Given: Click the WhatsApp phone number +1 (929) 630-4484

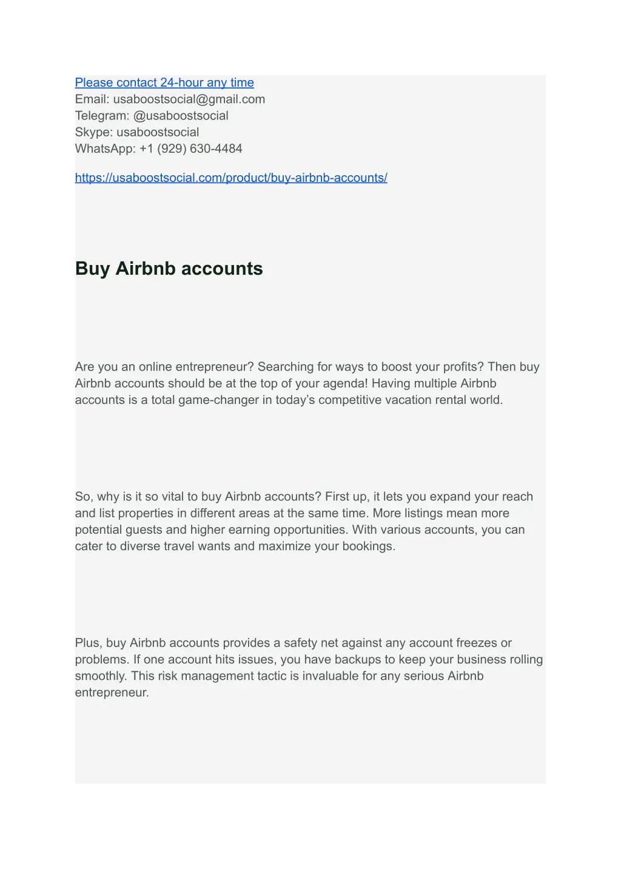Looking at the screenshot, I should 190,149.
